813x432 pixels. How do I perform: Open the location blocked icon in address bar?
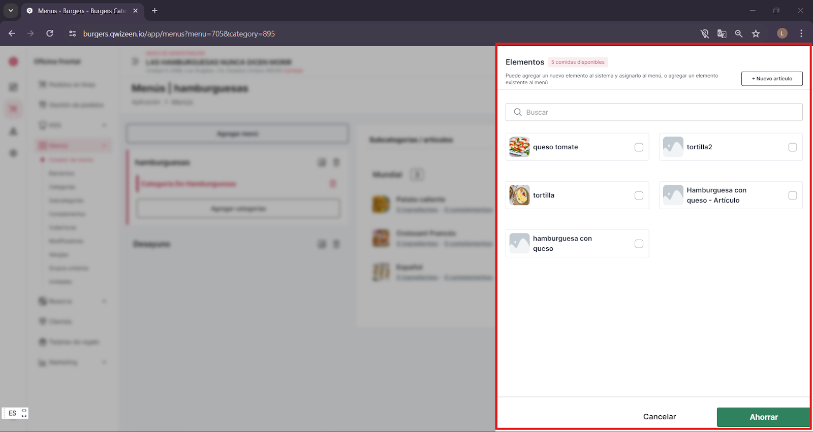tap(705, 34)
